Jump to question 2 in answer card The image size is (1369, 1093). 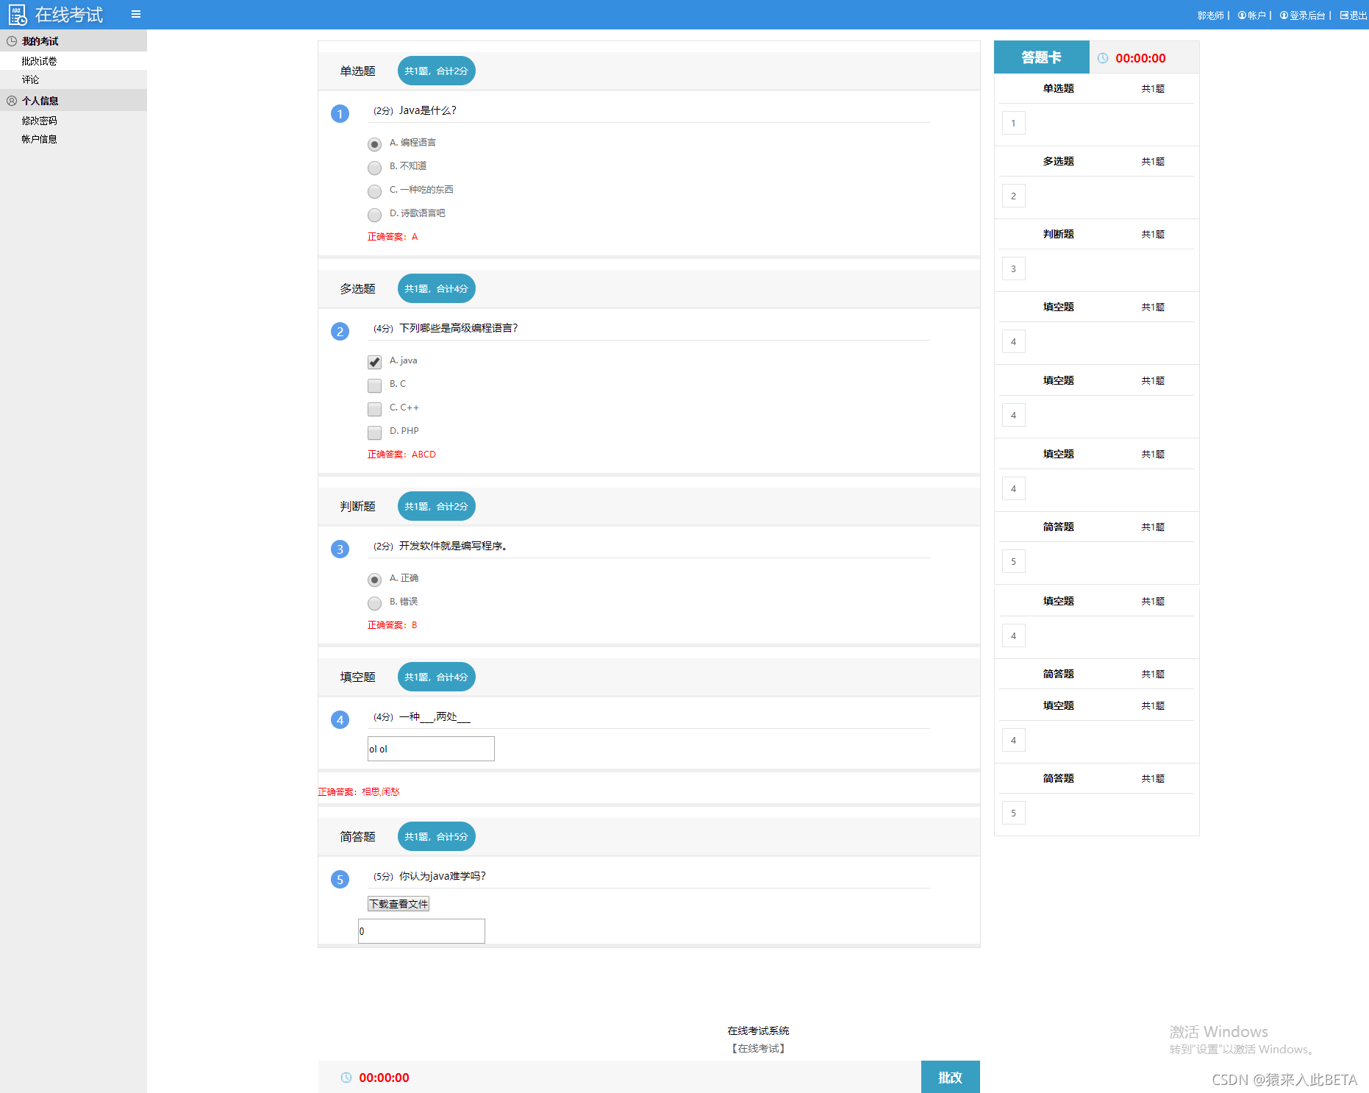[x=1013, y=196]
